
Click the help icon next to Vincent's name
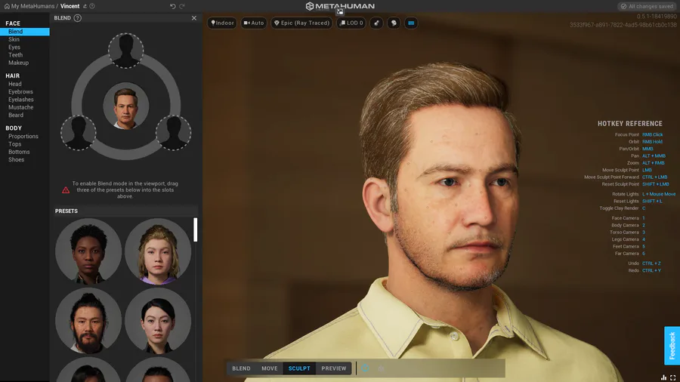point(92,7)
